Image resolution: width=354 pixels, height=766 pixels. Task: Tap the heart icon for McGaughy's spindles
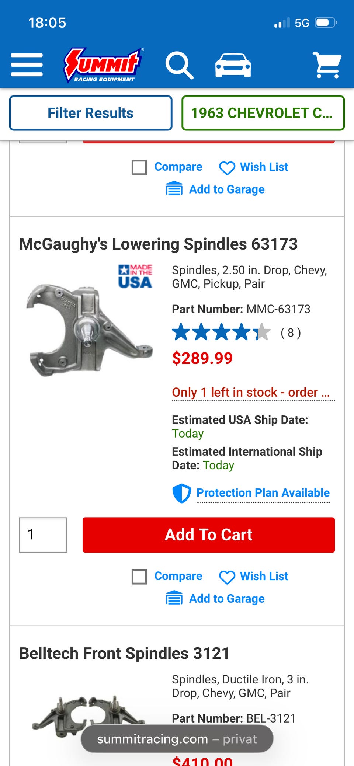[x=227, y=577]
